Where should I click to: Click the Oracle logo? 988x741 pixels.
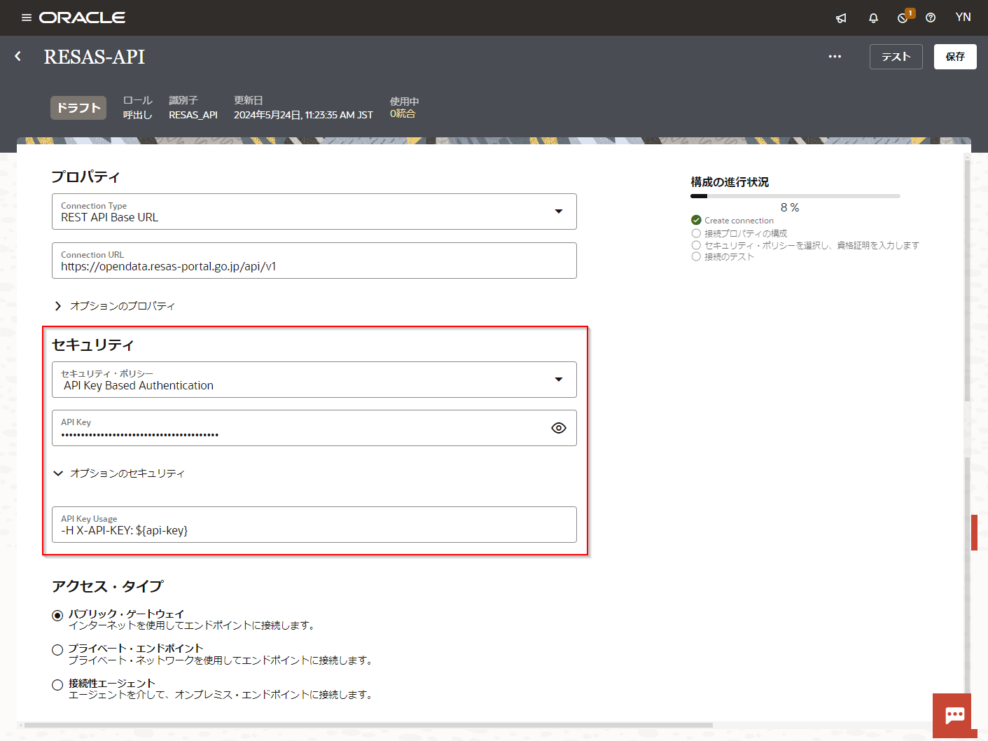point(83,18)
